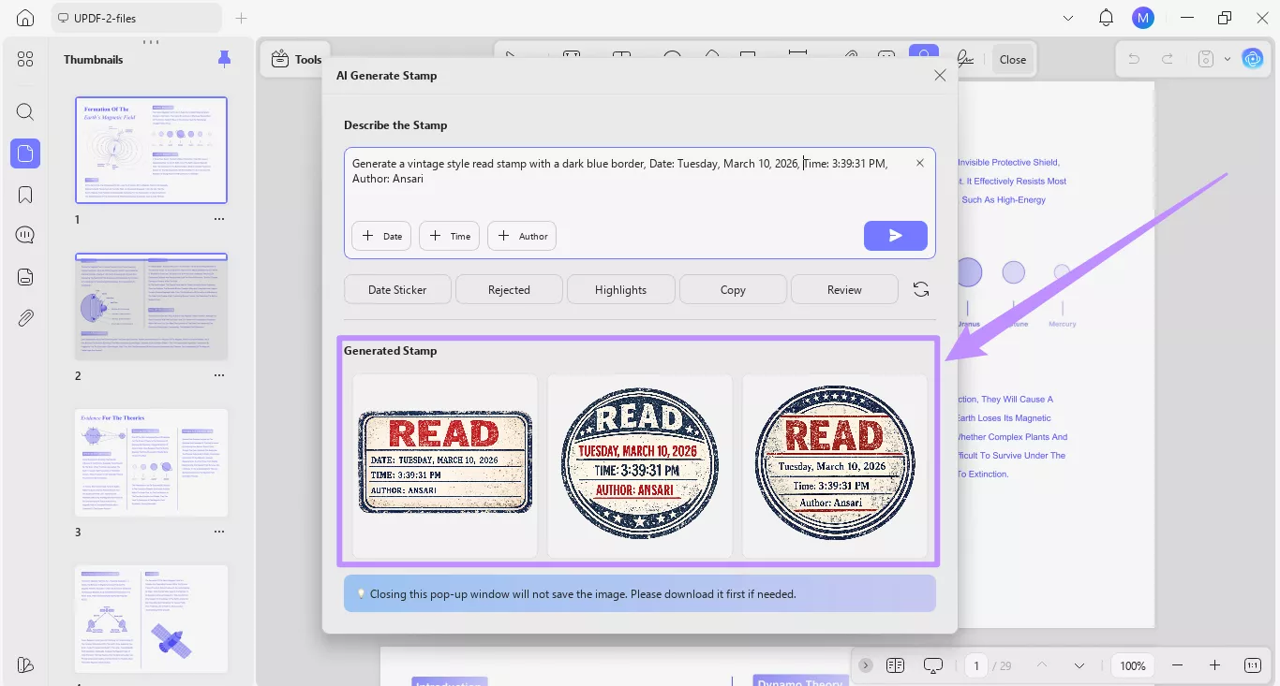
Task: Open the Tools menu
Action: tap(296, 59)
